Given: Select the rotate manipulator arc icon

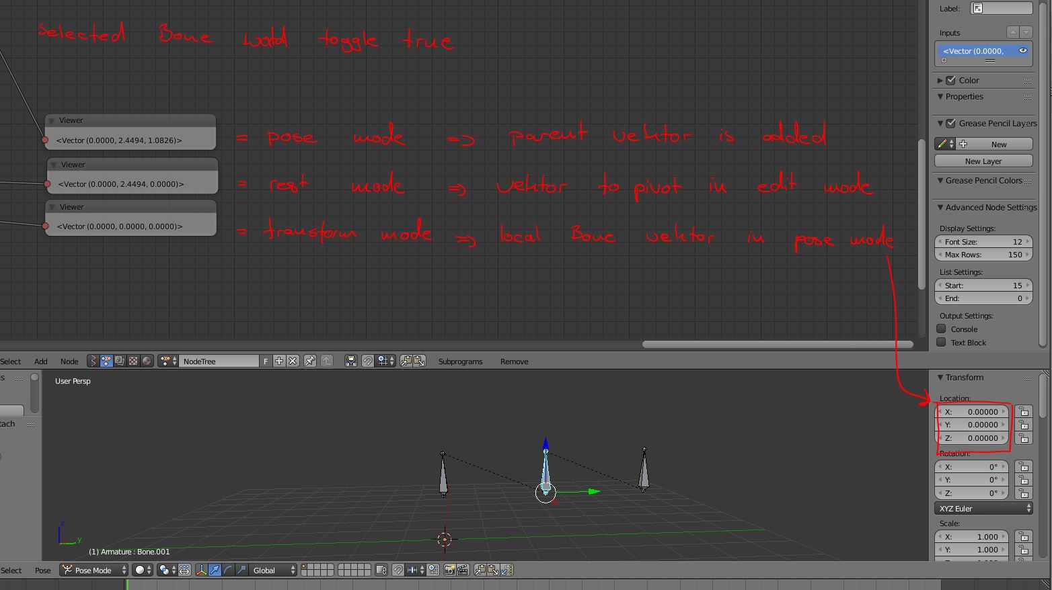Looking at the screenshot, I should [x=228, y=571].
